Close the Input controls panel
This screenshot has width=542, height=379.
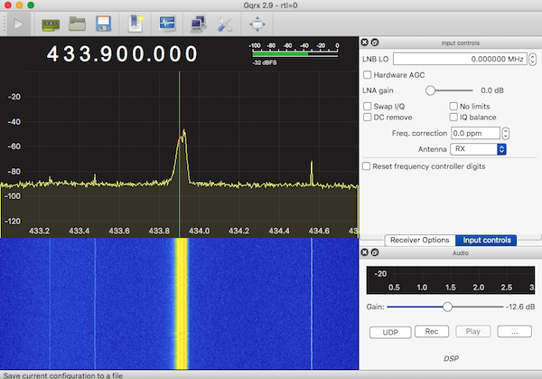click(x=364, y=43)
